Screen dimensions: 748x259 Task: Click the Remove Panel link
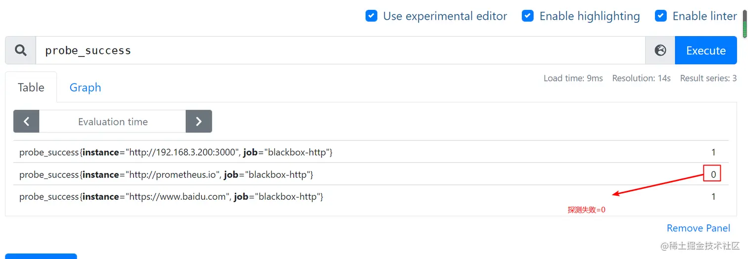[x=698, y=228]
